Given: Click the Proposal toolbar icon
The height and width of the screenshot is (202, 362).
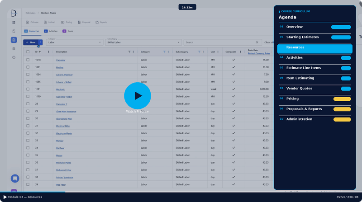Looking at the screenshot, I should point(79,22).
